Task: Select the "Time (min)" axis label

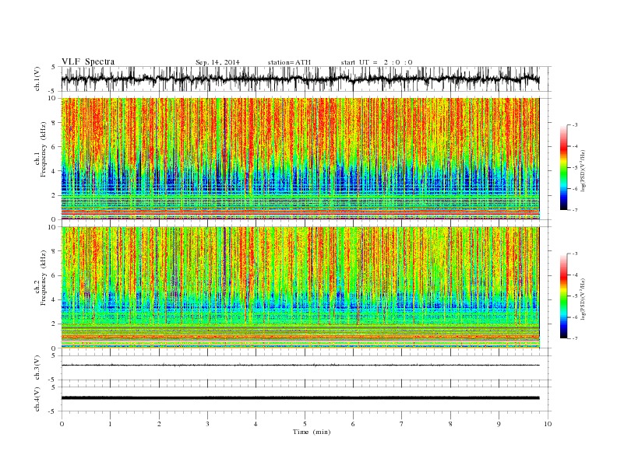Action: 312,432
